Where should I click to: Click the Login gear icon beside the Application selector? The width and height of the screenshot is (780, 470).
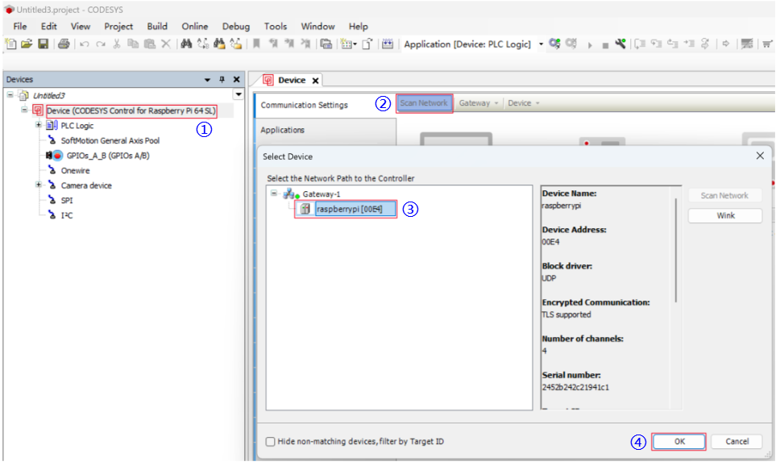[x=554, y=44]
